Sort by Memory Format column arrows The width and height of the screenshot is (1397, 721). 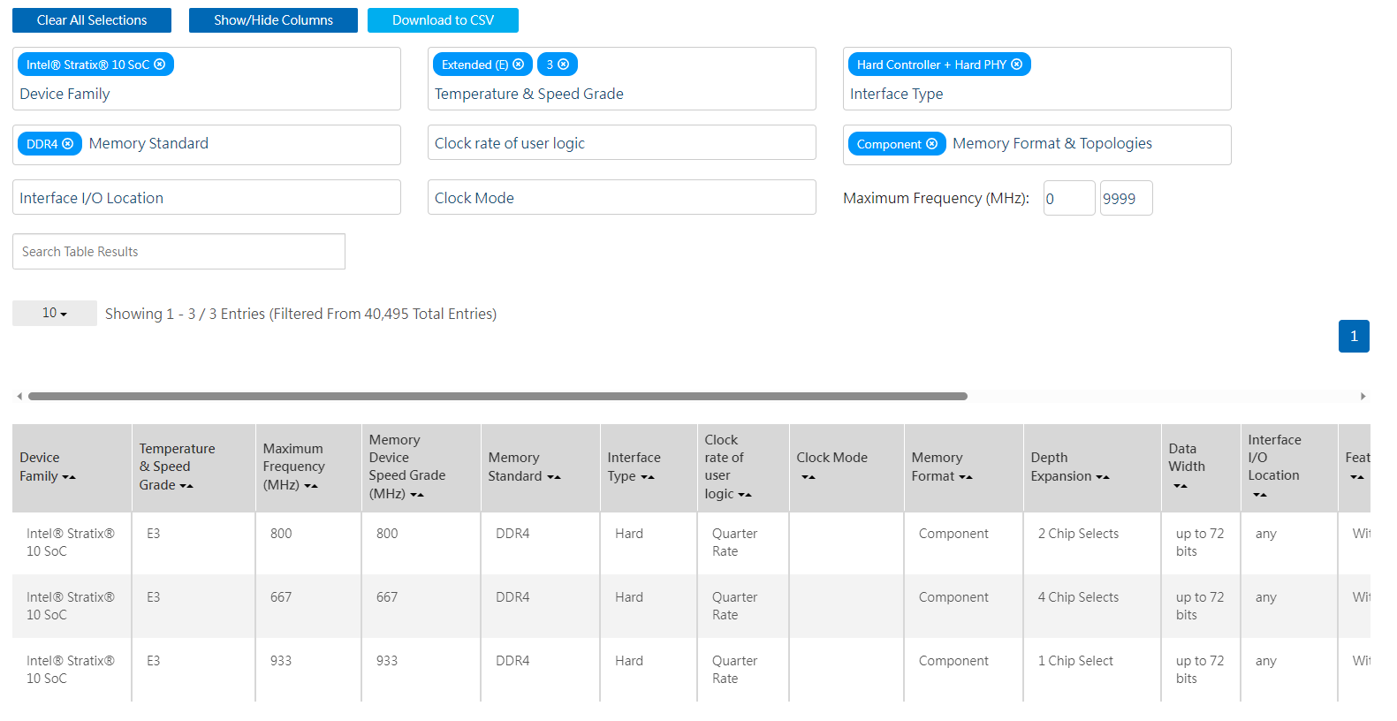[x=966, y=477]
